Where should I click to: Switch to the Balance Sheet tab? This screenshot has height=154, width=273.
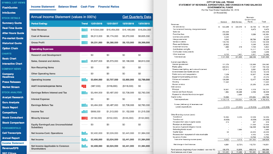pyautogui.click(x=67, y=7)
